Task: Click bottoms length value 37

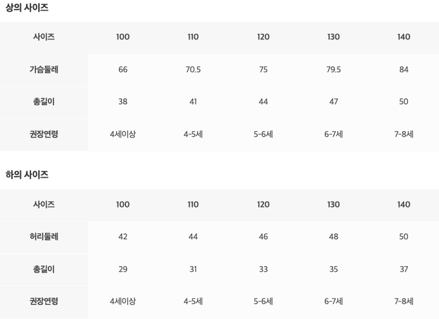Action: [x=403, y=269]
